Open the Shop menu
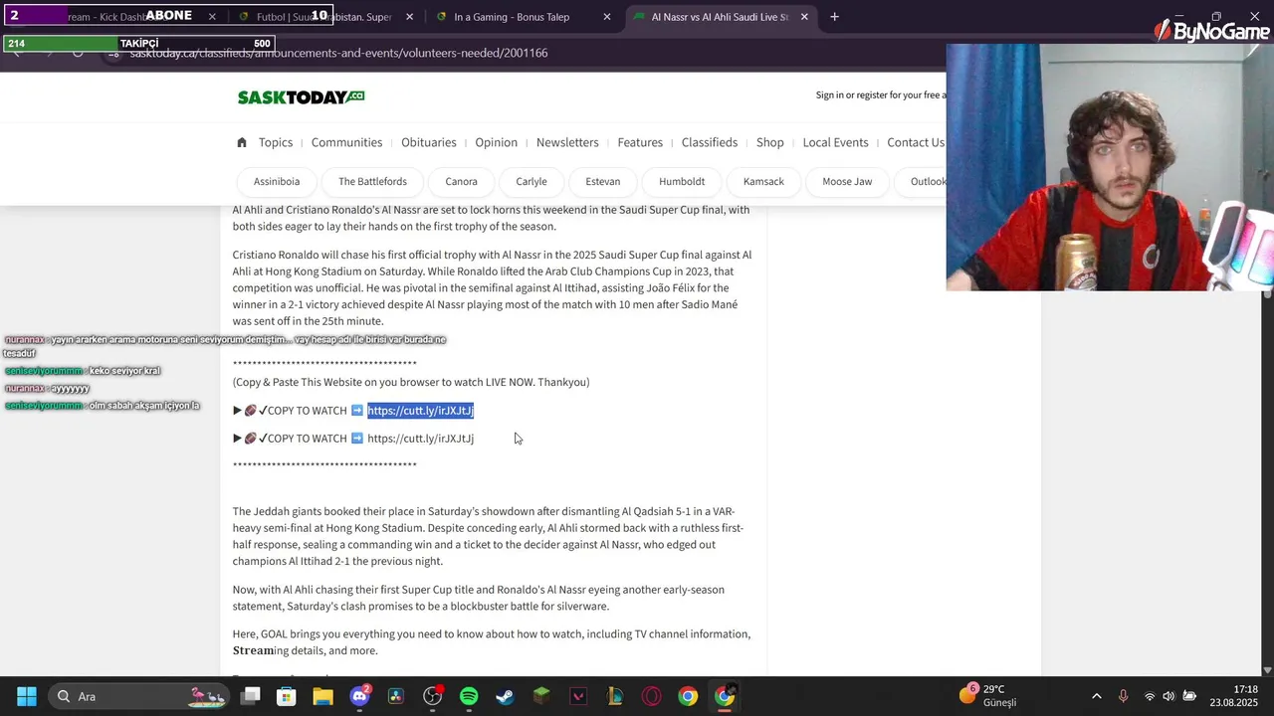This screenshot has width=1274, height=716. point(770,142)
